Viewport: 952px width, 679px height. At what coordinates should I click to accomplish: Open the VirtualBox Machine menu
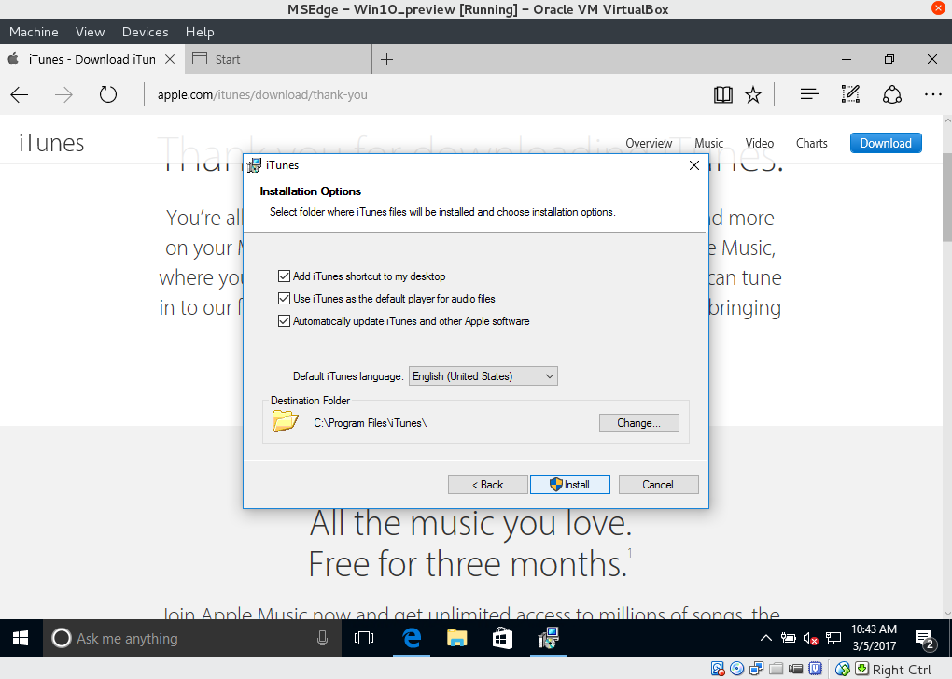34,32
